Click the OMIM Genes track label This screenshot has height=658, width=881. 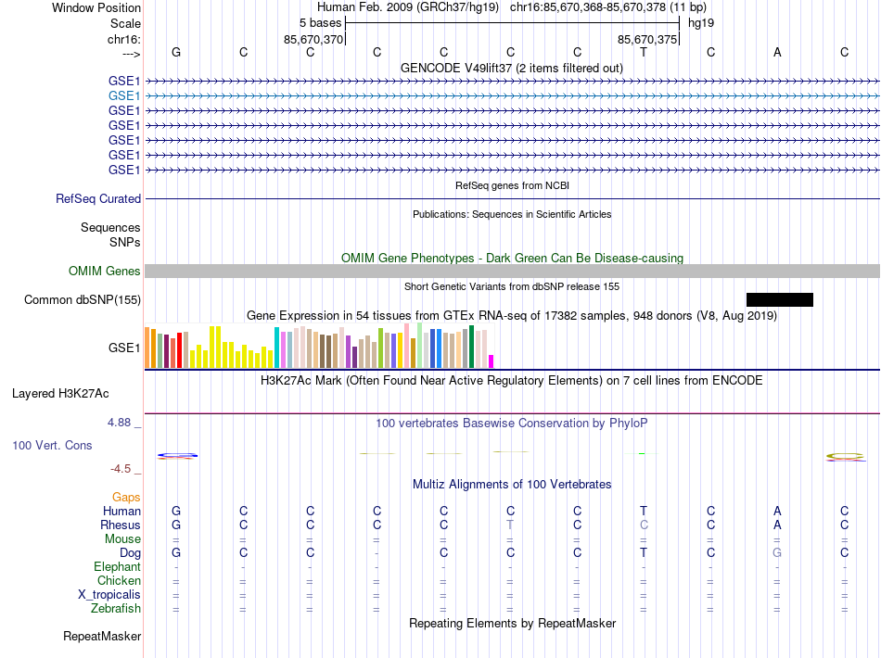pos(105,272)
